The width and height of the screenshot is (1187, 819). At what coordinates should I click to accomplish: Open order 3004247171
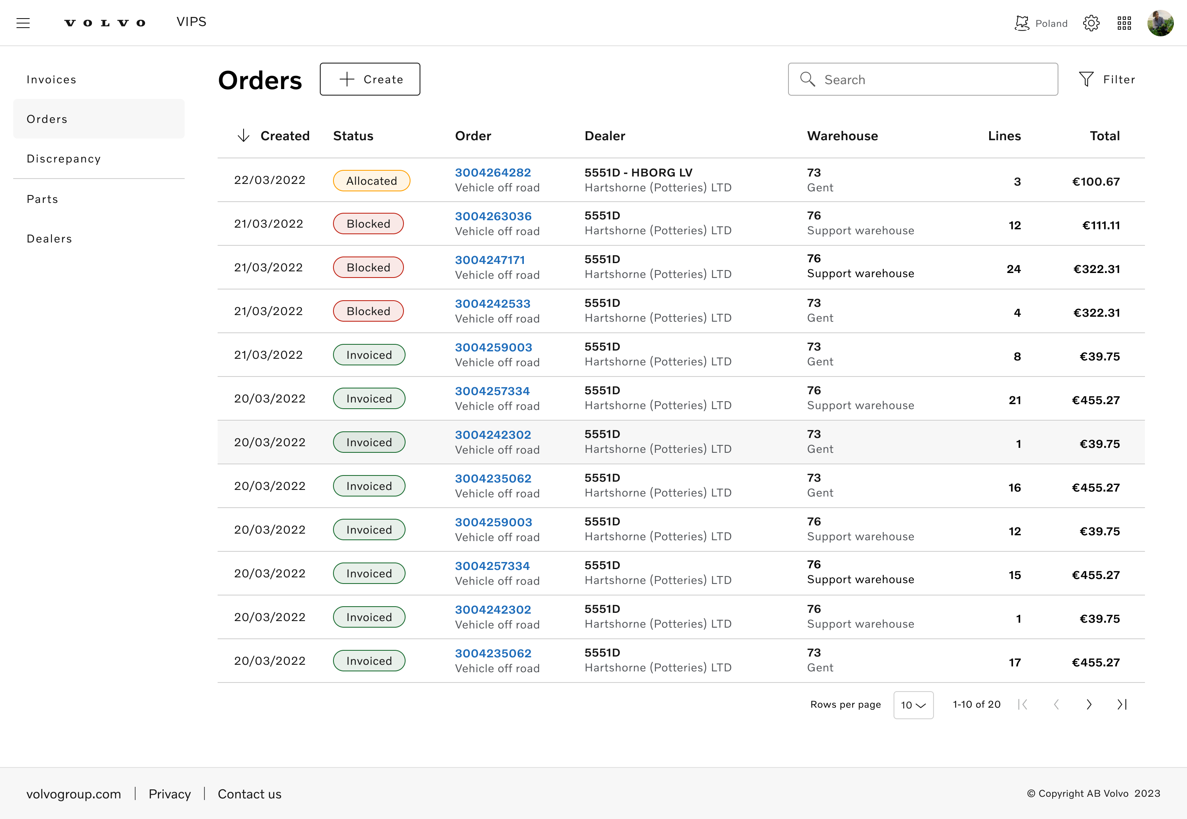pyautogui.click(x=490, y=260)
